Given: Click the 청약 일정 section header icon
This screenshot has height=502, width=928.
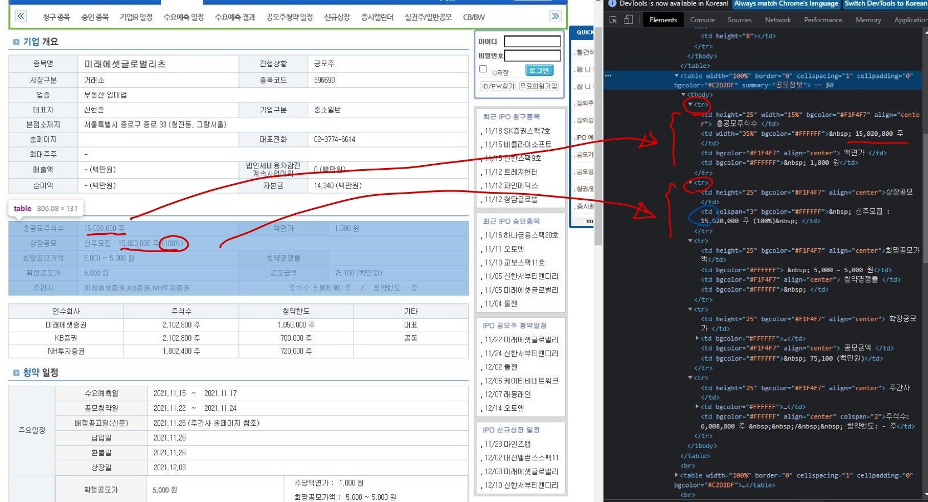Looking at the screenshot, I should 16,373.
